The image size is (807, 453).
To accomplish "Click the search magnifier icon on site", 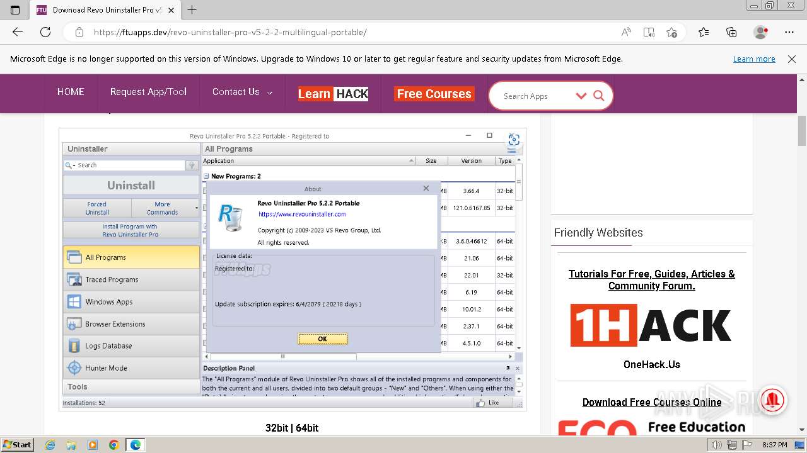I will click(x=599, y=96).
